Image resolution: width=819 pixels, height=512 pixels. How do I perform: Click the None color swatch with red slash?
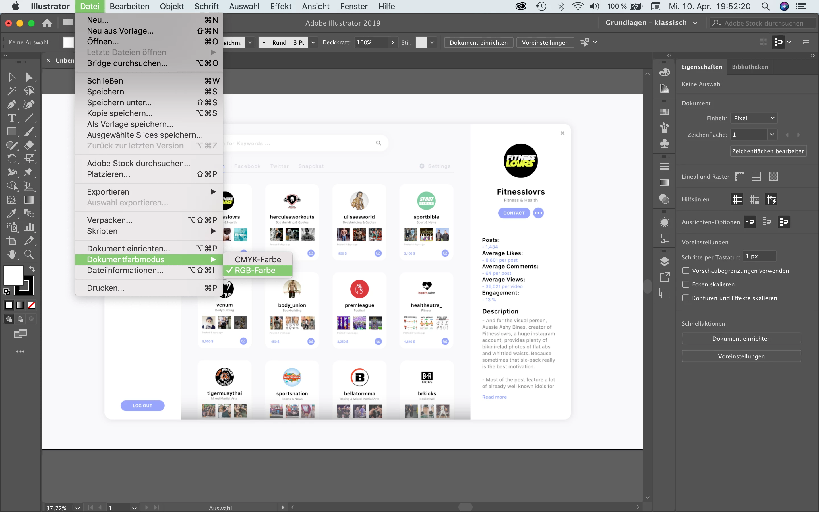pyautogui.click(x=32, y=305)
